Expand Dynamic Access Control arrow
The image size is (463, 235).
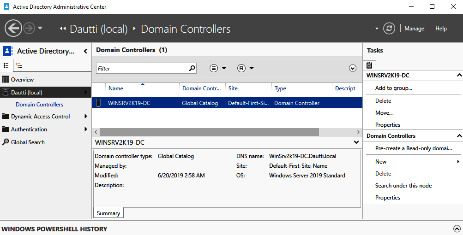coord(86,116)
